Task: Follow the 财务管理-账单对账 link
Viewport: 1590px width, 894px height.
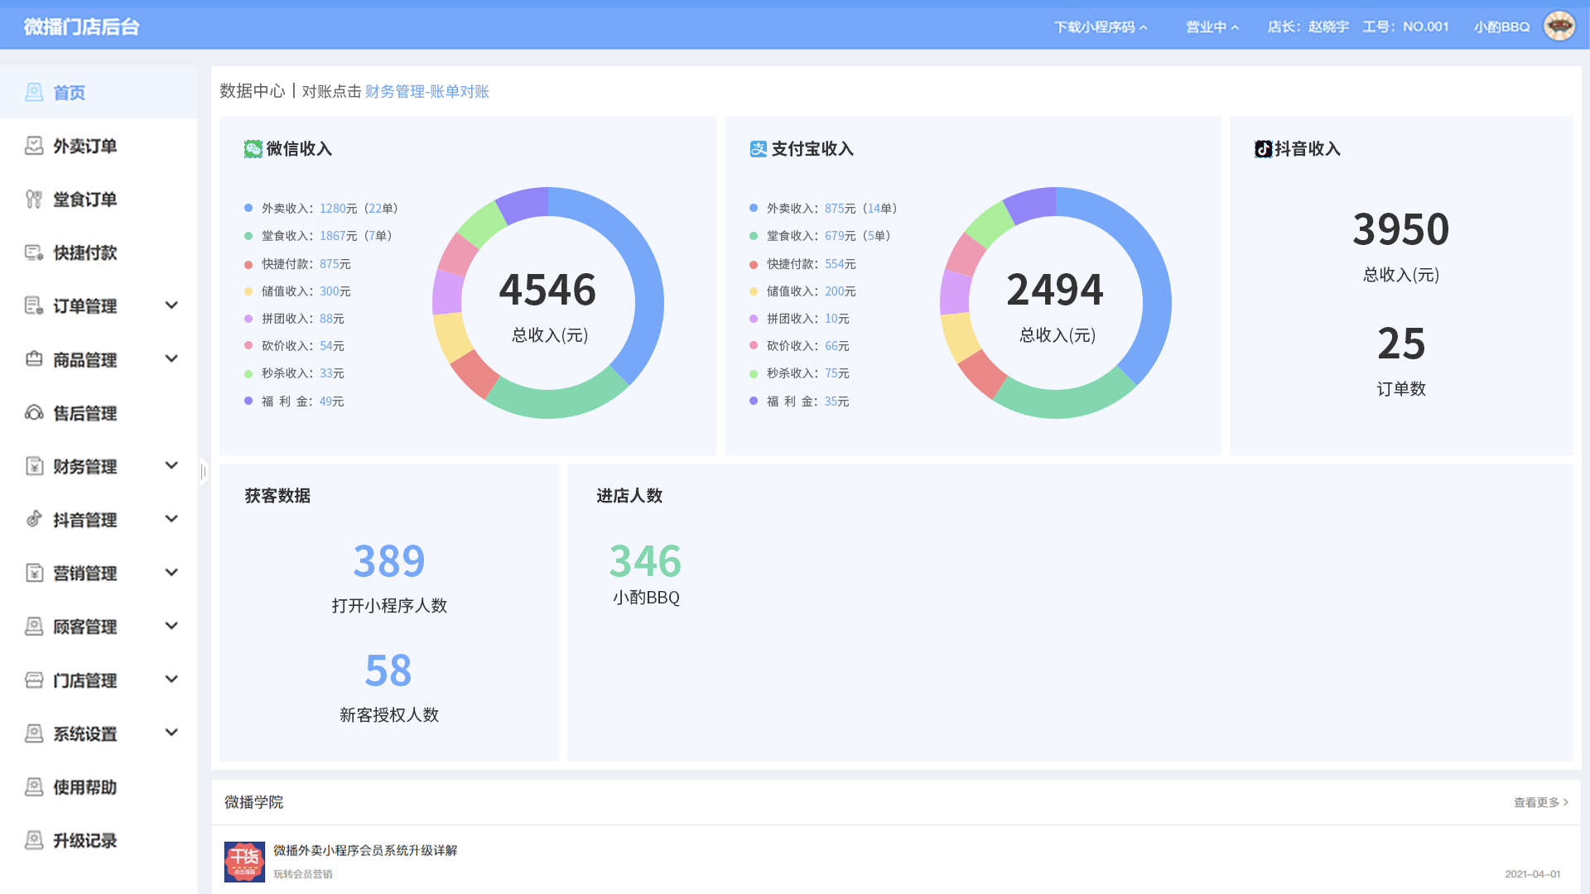Action: 427,91
